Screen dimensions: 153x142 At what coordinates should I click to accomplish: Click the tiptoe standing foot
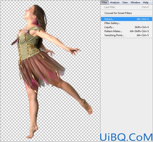tap(32, 132)
